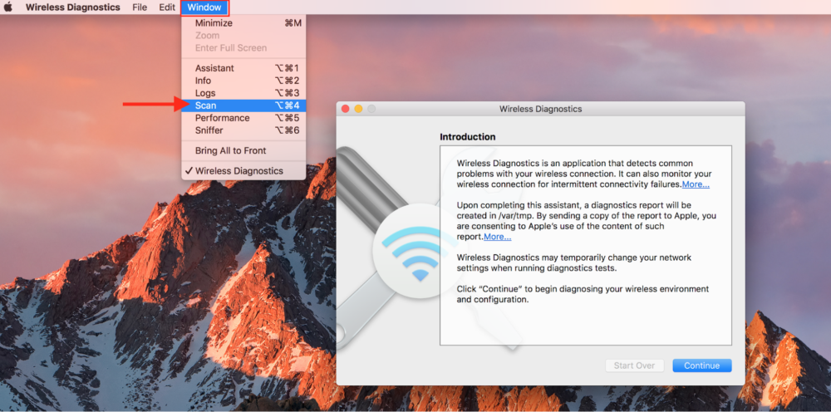Choose Minimize from the Window menu
The height and width of the screenshot is (412, 831).
click(243, 23)
